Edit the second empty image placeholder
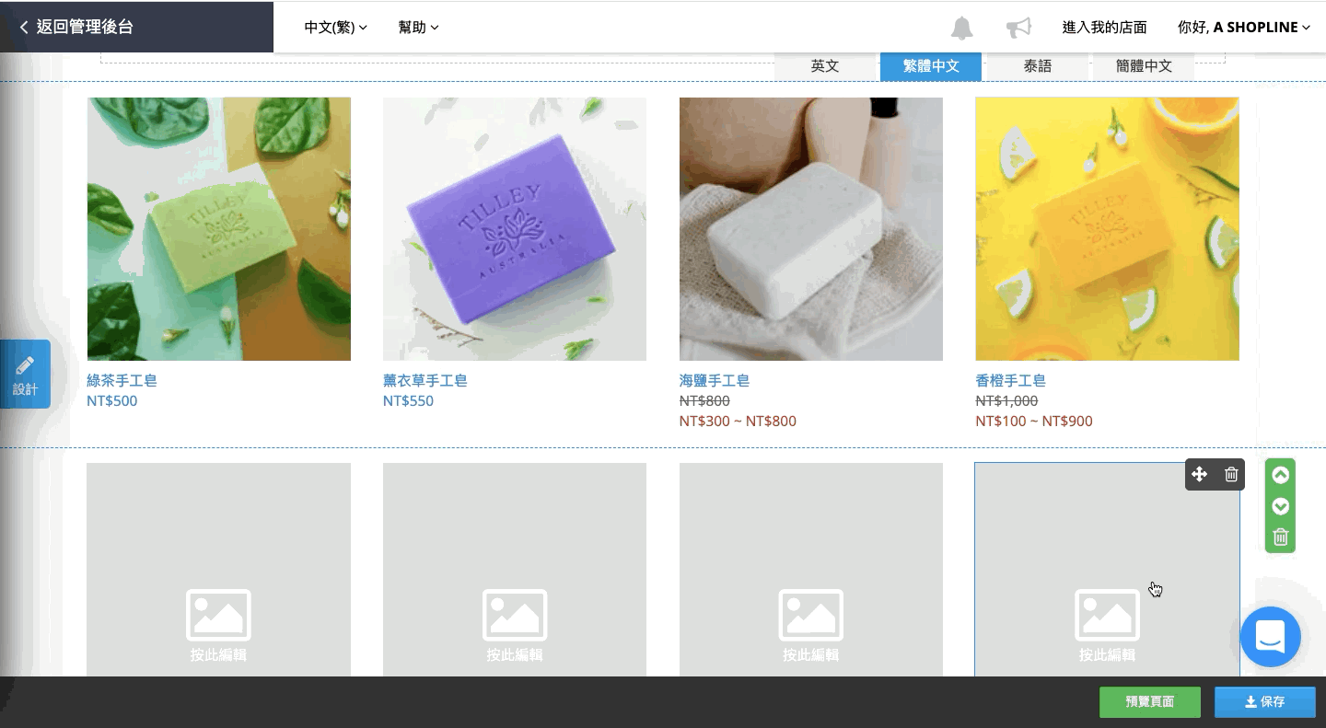The image size is (1326, 728). coord(515,570)
